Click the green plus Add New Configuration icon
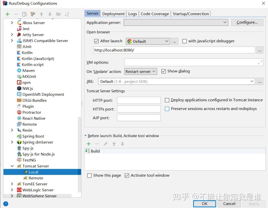The height and width of the screenshot is (208, 268). pyautogui.click(x=7, y=14)
